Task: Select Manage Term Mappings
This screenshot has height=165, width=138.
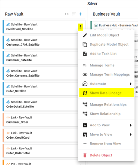Action: coord(110,75)
